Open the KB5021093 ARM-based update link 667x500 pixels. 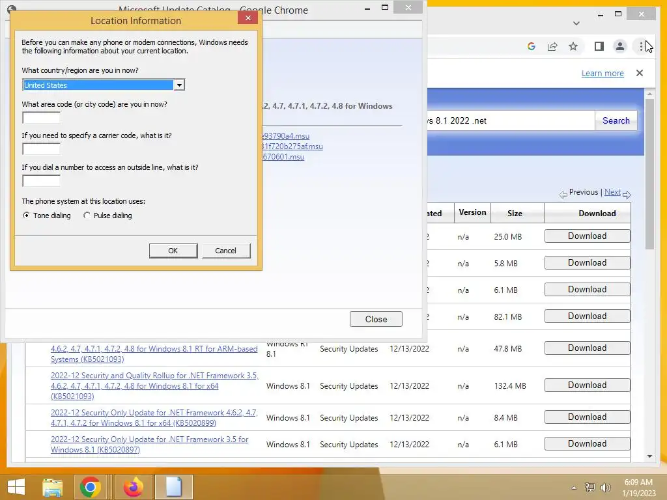click(154, 354)
